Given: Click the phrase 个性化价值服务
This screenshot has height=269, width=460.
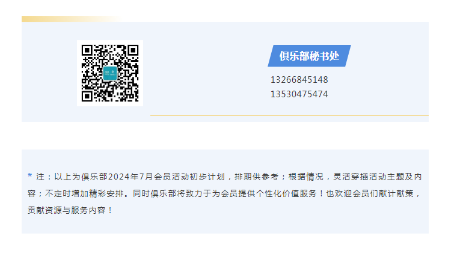Looking at the screenshot, I should (287, 193).
